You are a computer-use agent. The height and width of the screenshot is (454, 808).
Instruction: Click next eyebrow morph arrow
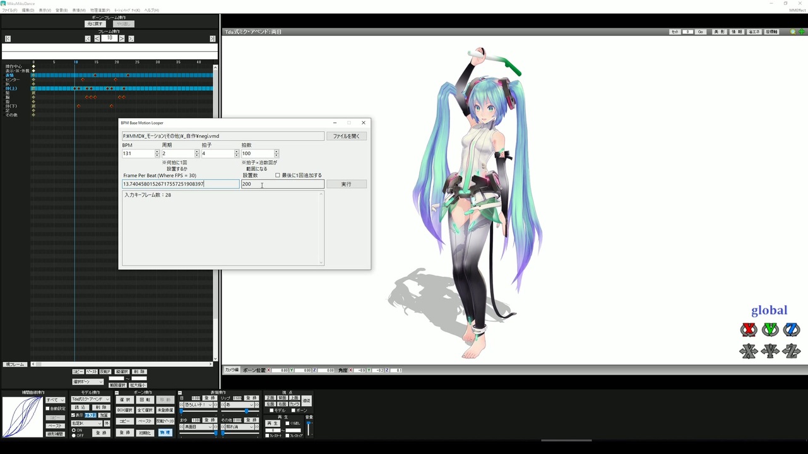tap(215, 427)
